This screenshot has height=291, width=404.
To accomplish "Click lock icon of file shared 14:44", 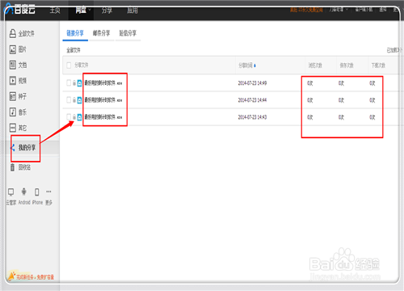I will (74, 100).
